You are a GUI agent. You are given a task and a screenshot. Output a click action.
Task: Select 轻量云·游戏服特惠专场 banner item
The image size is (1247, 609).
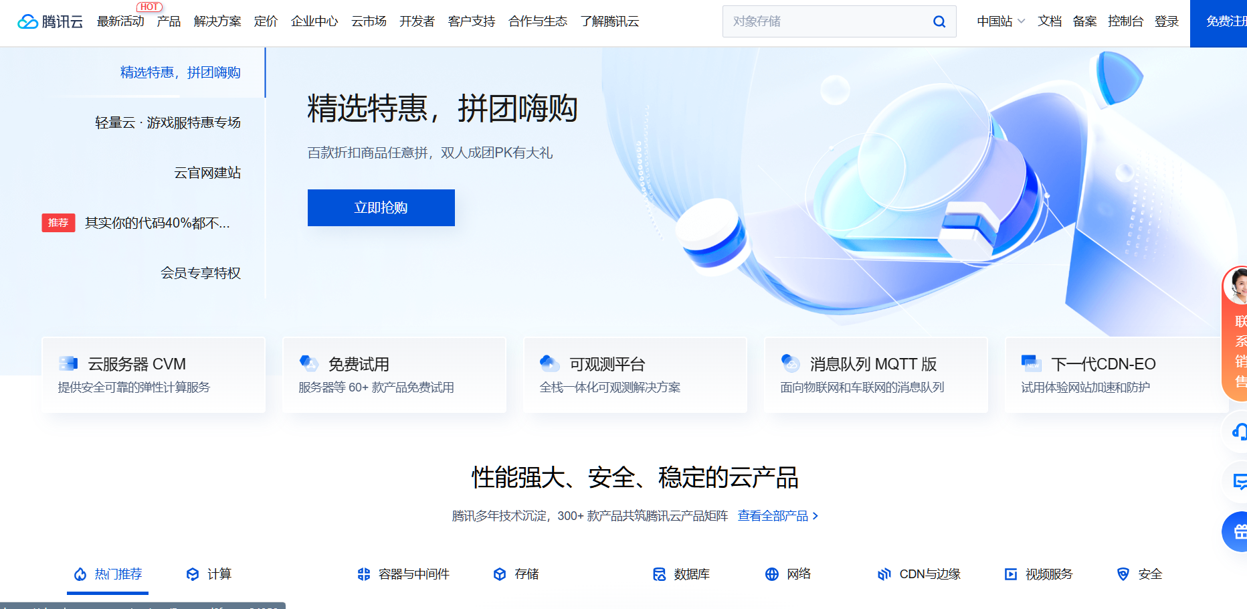[x=168, y=122]
